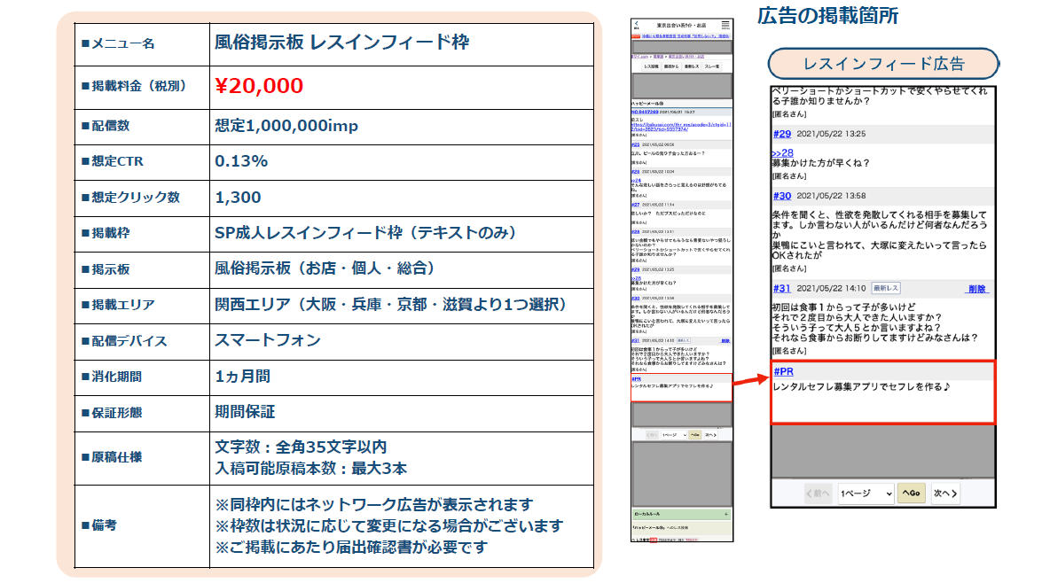Open NO.9497249 post link in small phone
Image resolution: width=1042 pixels, height=583 pixels.
[x=645, y=113]
